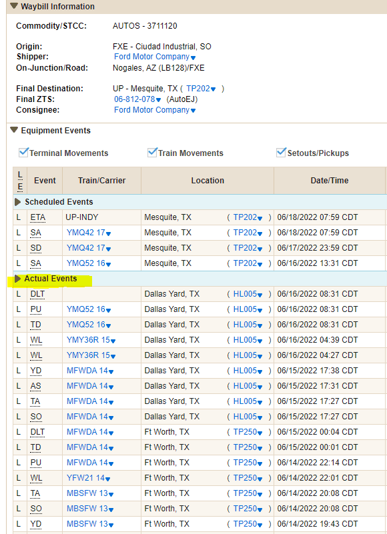Click Ft Worth, TX on YFW21 WL row
The width and height of the screenshot is (387, 534).
pos(167,478)
